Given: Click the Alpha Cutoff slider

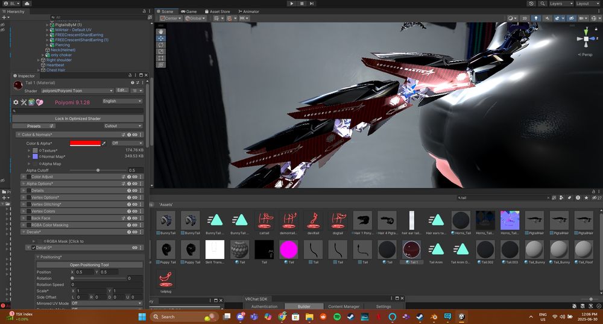Looking at the screenshot, I should click(98, 170).
